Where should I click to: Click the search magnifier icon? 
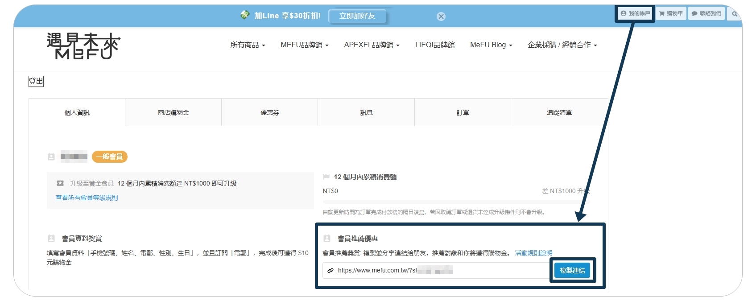coord(734,14)
